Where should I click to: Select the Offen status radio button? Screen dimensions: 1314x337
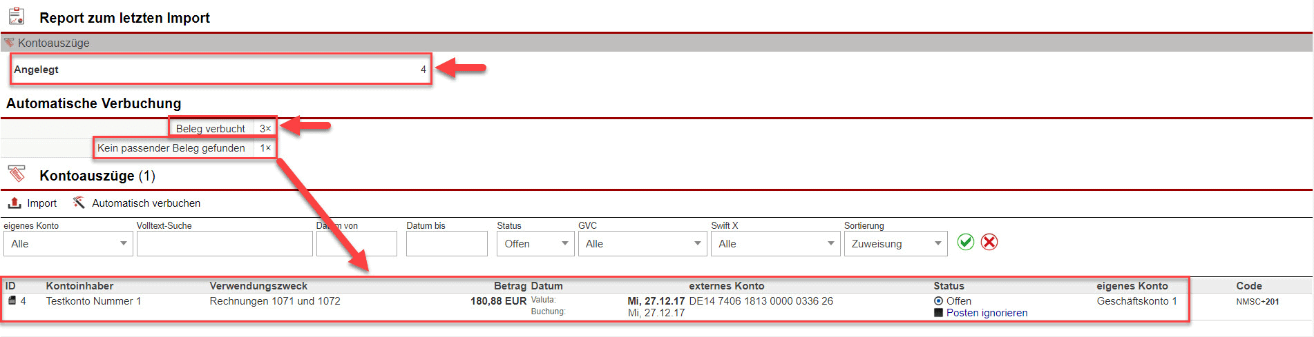click(938, 301)
